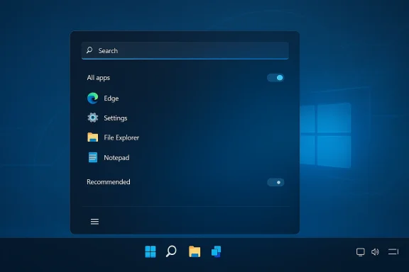Open File Explorer from the taskbar
Viewport: 409px width, 272px height.
[195, 251]
